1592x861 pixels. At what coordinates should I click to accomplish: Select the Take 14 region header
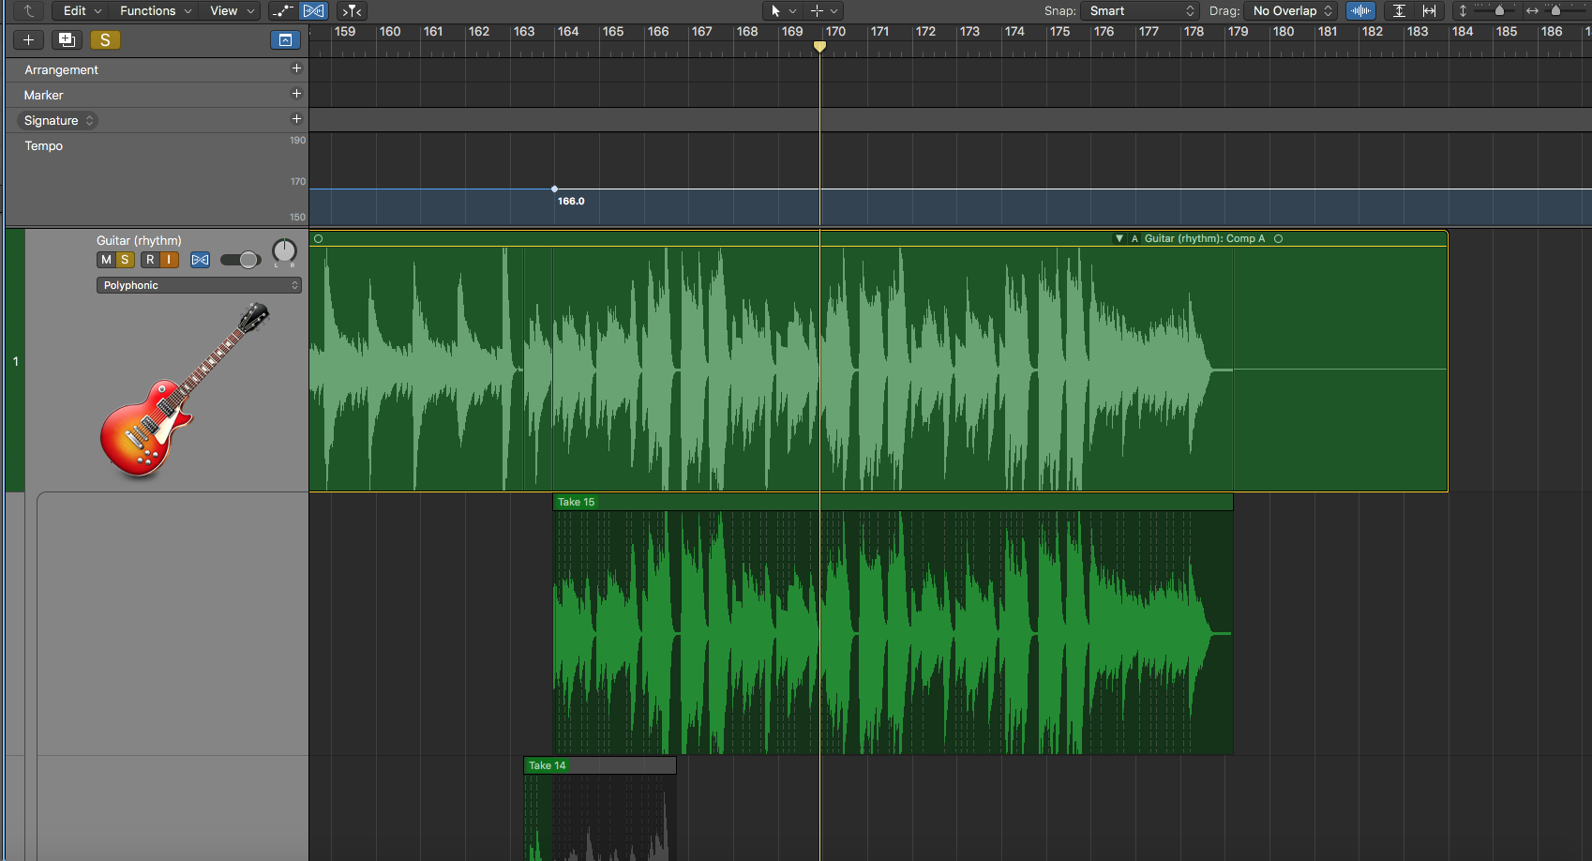click(600, 765)
